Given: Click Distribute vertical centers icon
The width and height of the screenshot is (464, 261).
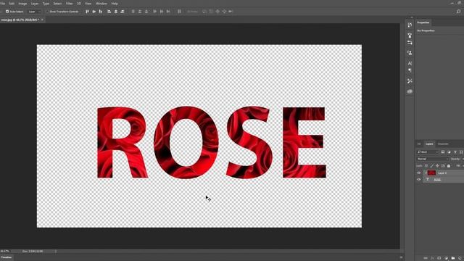Looking at the screenshot, I should pyautogui.click(x=140, y=12).
